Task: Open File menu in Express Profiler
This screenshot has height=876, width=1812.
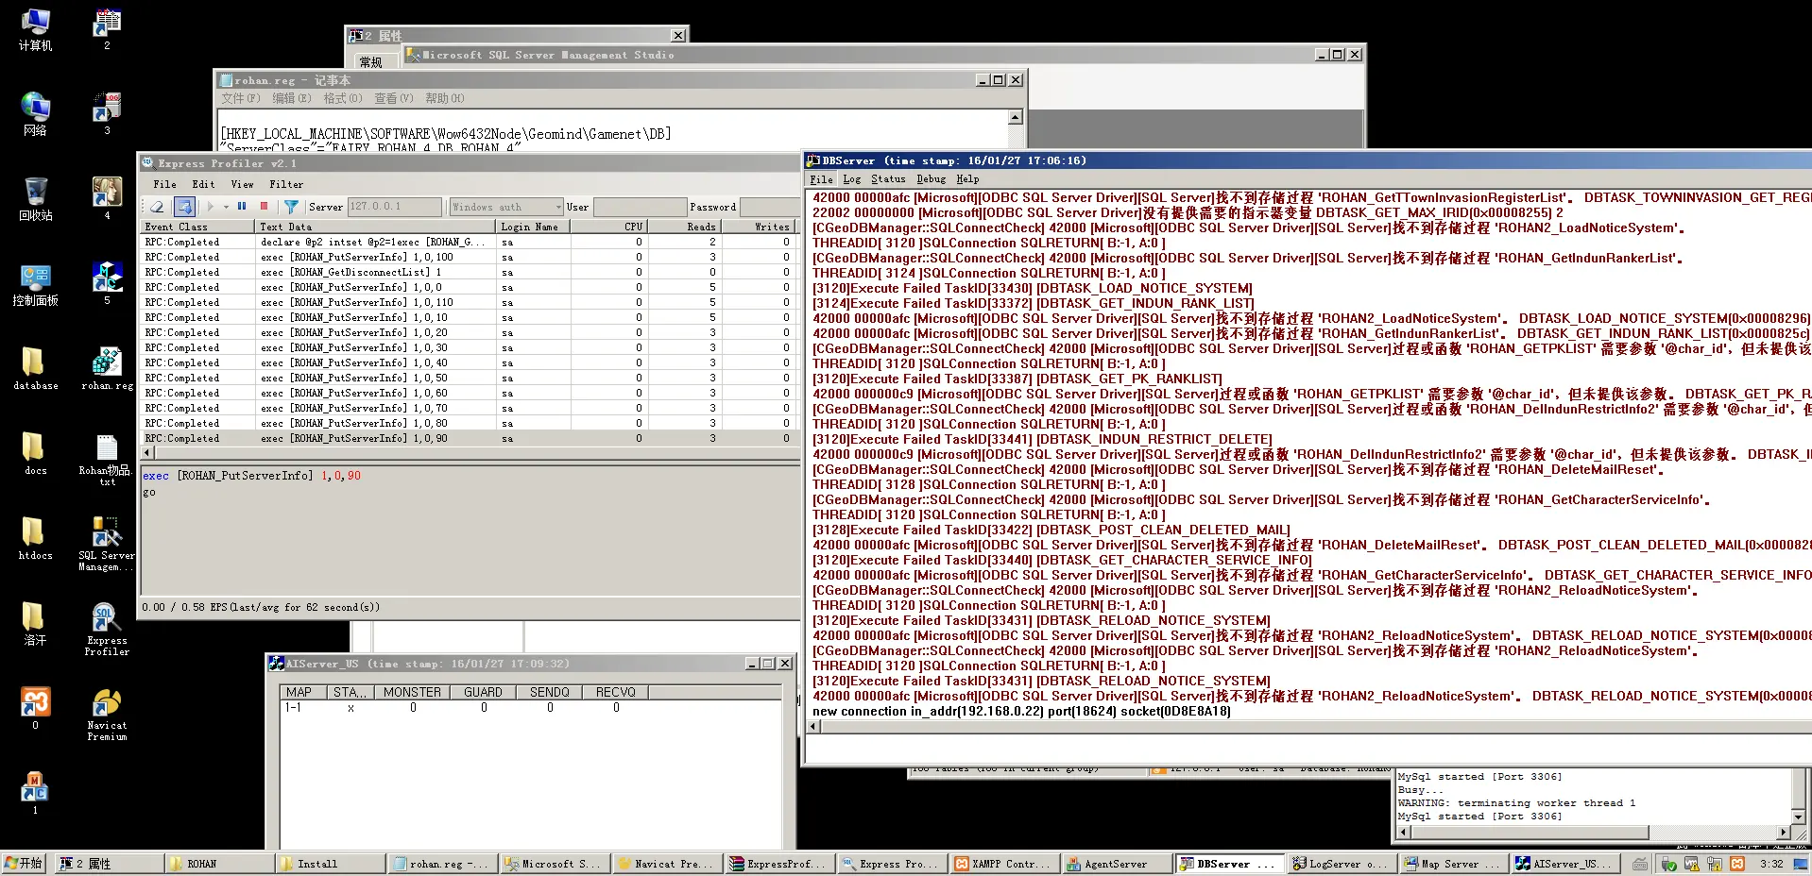Action: pos(164,185)
